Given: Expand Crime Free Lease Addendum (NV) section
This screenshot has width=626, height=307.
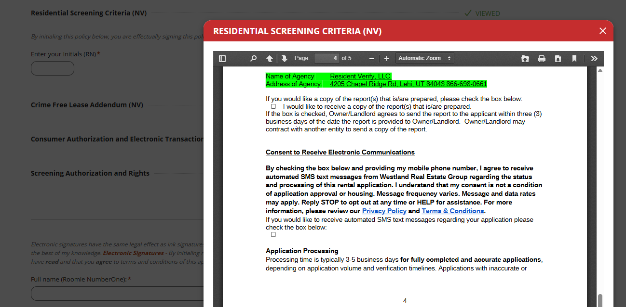Looking at the screenshot, I should (x=87, y=105).
